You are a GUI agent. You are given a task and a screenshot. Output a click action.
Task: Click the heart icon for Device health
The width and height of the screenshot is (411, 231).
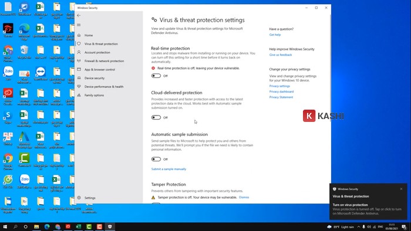point(79,86)
